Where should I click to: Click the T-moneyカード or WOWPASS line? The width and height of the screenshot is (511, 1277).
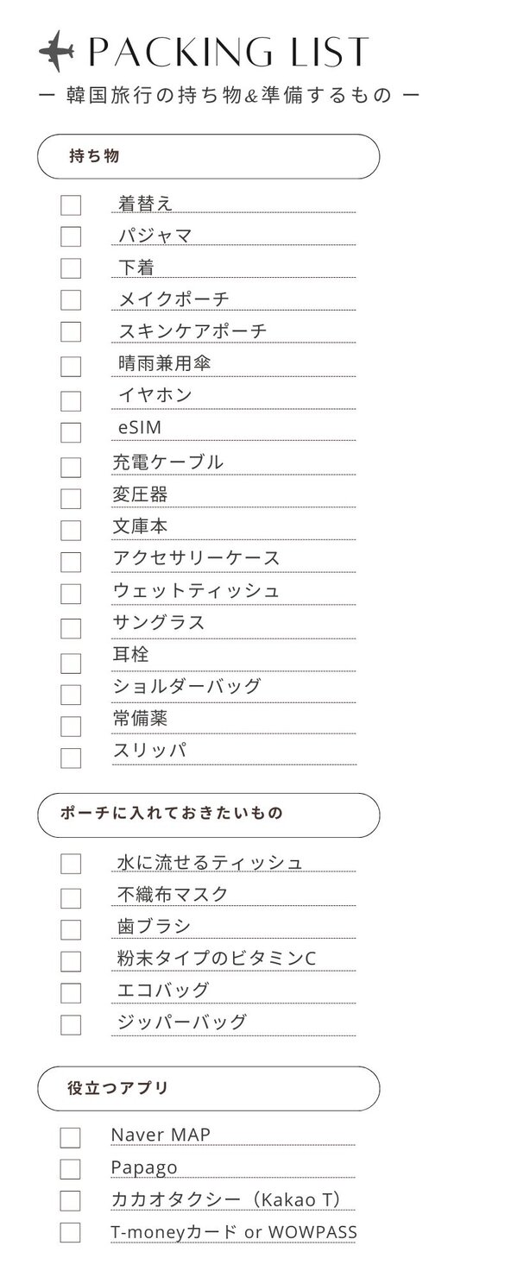coord(234,1232)
